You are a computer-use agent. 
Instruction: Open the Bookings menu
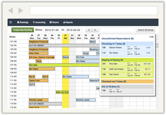23,22
